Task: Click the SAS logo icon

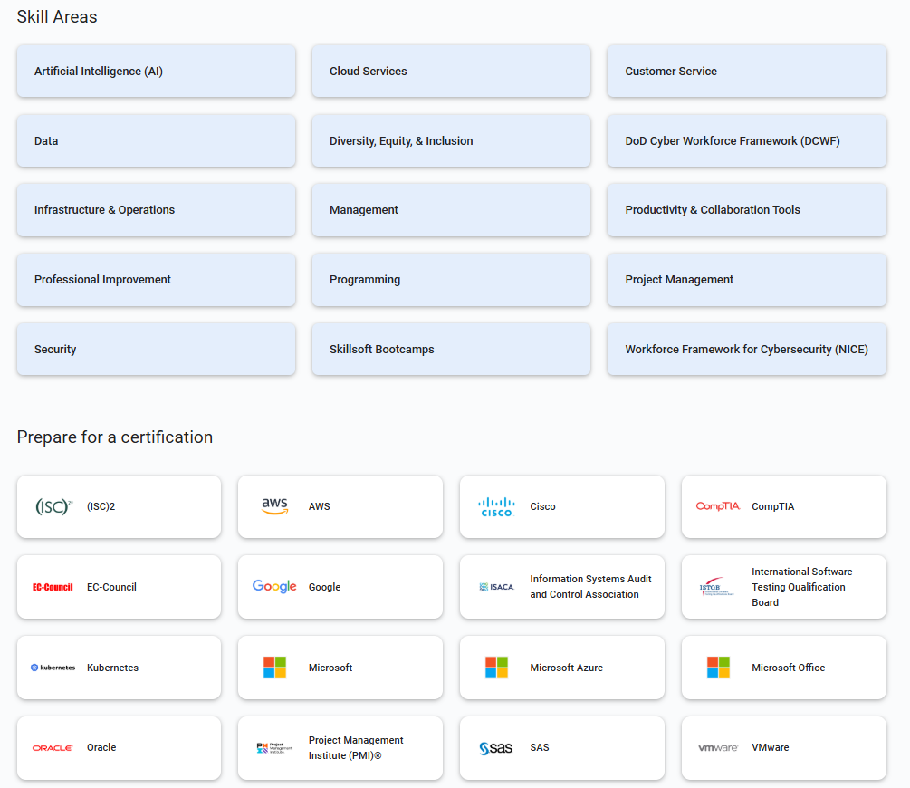Action: pyautogui.click(x=495, y=748)
